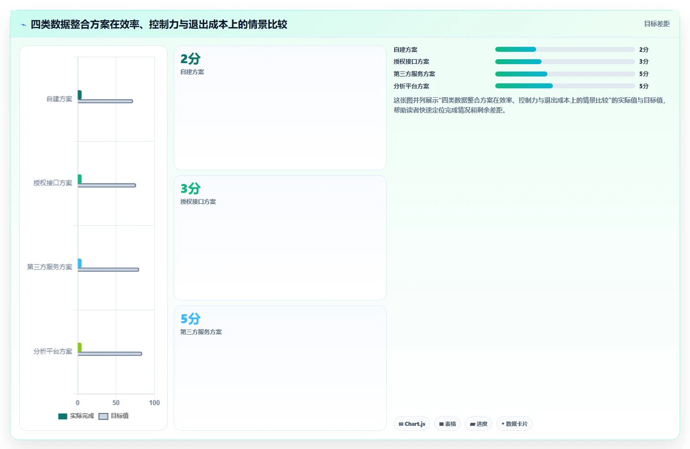The height and width of the screenshot is (449, 690).
Task: Click the 进度 tag chip
Action: 478,424
